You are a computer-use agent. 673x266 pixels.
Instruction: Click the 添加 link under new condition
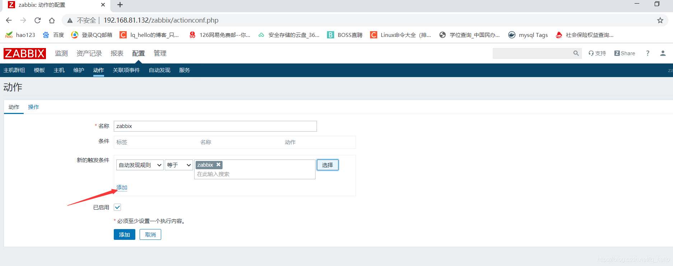[x=122, y=187]
